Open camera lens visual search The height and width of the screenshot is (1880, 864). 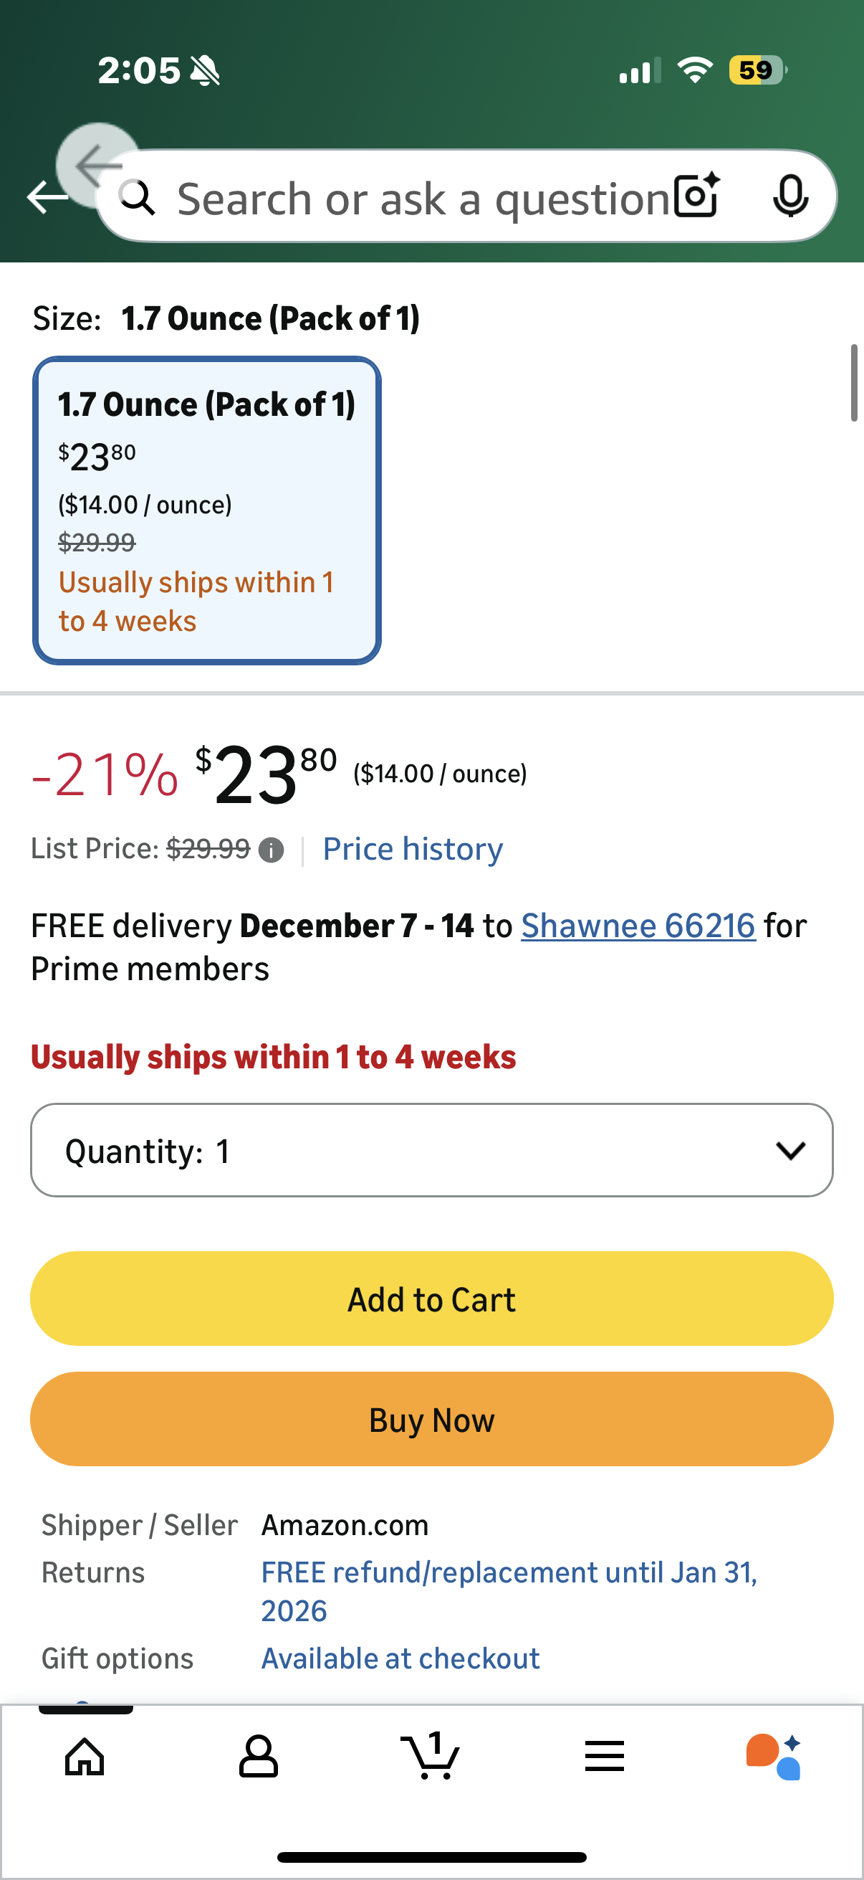click(x=696, y=196)
